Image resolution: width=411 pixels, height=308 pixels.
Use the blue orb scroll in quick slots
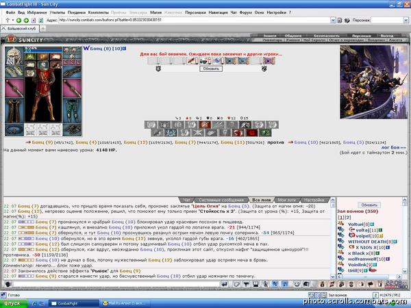click(217, 61)
